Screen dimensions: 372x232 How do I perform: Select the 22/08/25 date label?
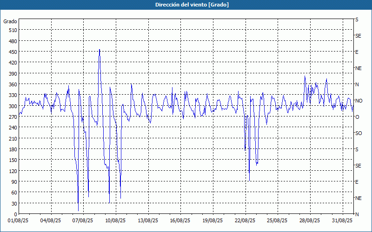pyautogui.click(x=245, y=221)
